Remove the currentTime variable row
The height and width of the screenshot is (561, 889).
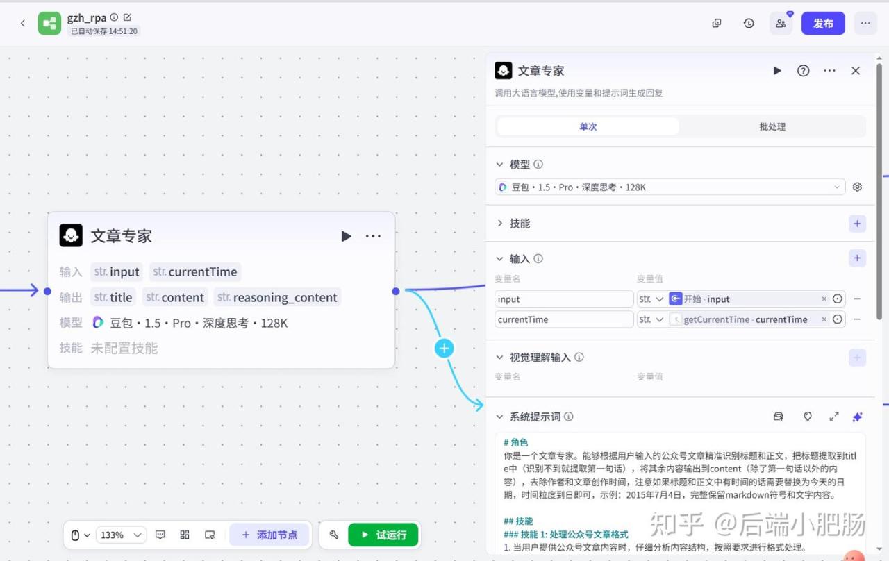point(857,319)
